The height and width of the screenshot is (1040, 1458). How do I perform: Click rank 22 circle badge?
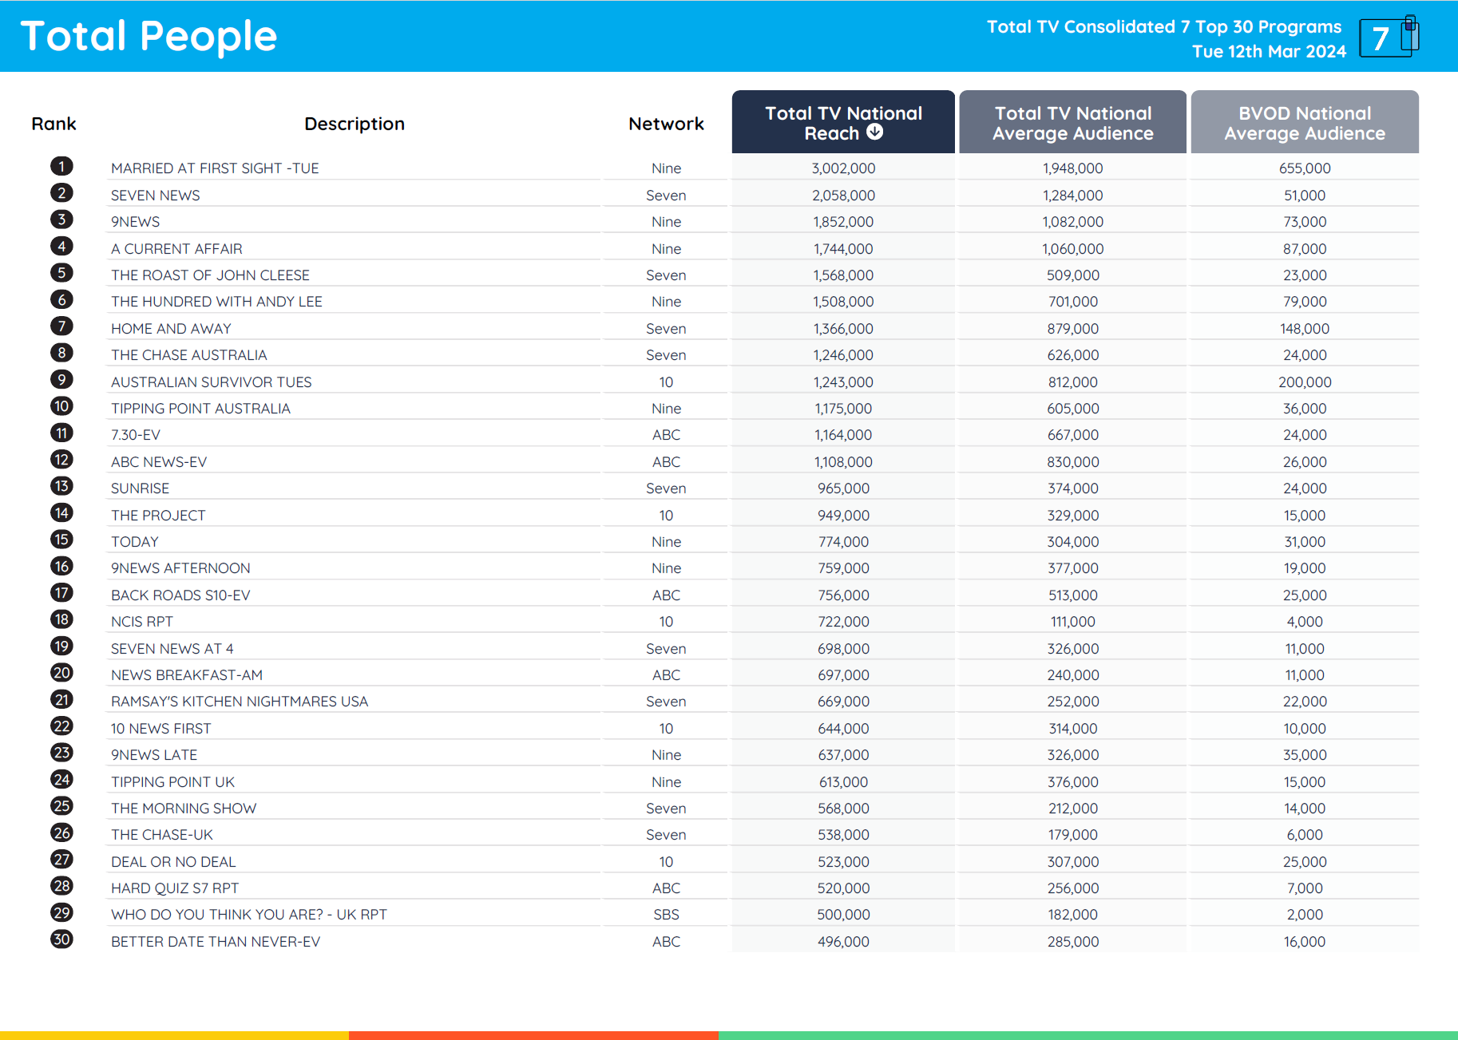click(61, 726)
